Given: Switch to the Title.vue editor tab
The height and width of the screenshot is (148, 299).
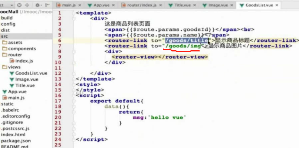Looking at the screenshot, I should [x=182, y=5].
